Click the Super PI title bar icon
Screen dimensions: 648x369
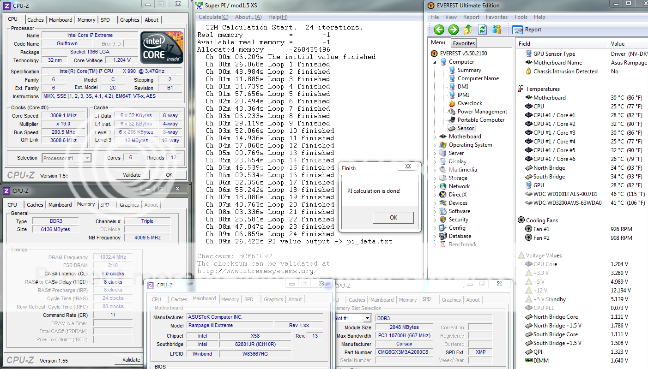[x=199, y=6]
